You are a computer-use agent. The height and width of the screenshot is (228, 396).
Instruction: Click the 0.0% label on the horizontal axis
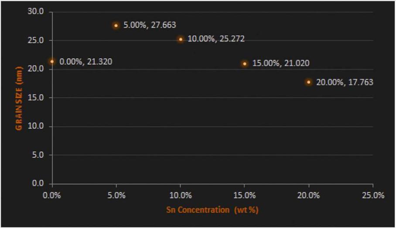coord(52,196)
